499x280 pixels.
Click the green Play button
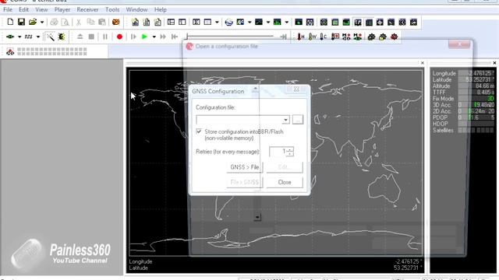[x=144, y=37]
